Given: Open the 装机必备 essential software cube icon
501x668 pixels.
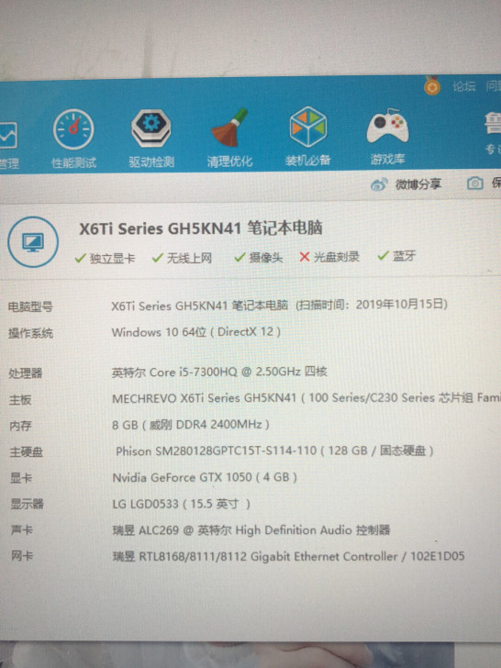Looking at the screenshot, I should (308, 127).
